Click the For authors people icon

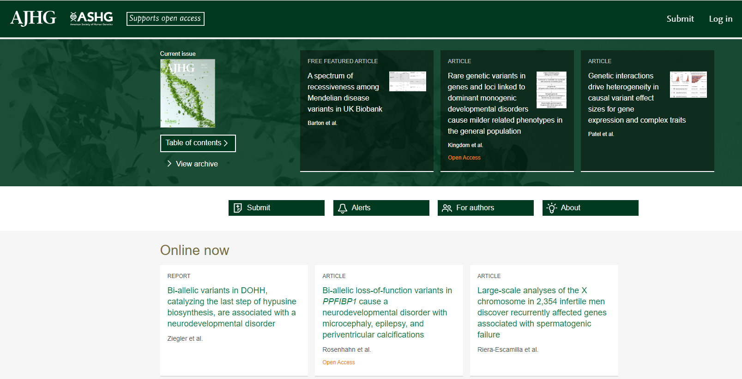(x=446, y=208)
